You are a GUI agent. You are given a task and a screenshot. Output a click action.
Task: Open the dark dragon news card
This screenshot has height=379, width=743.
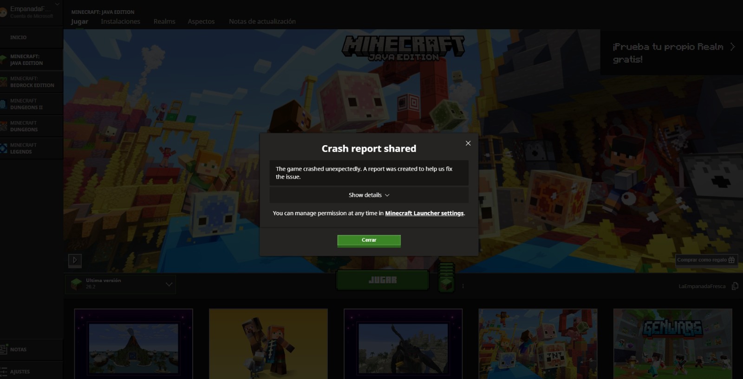(403, 344)
